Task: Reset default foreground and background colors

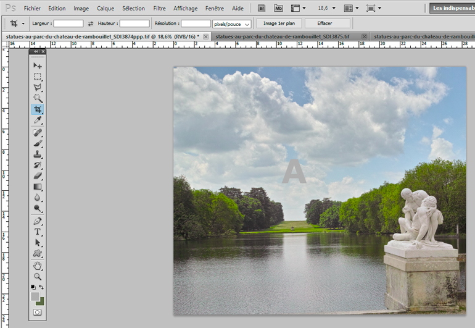Action: point(33,287)
